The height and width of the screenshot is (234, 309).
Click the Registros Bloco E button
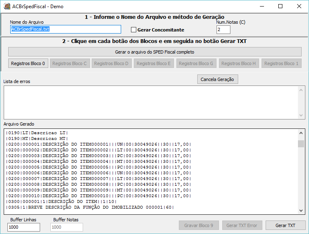154,63
